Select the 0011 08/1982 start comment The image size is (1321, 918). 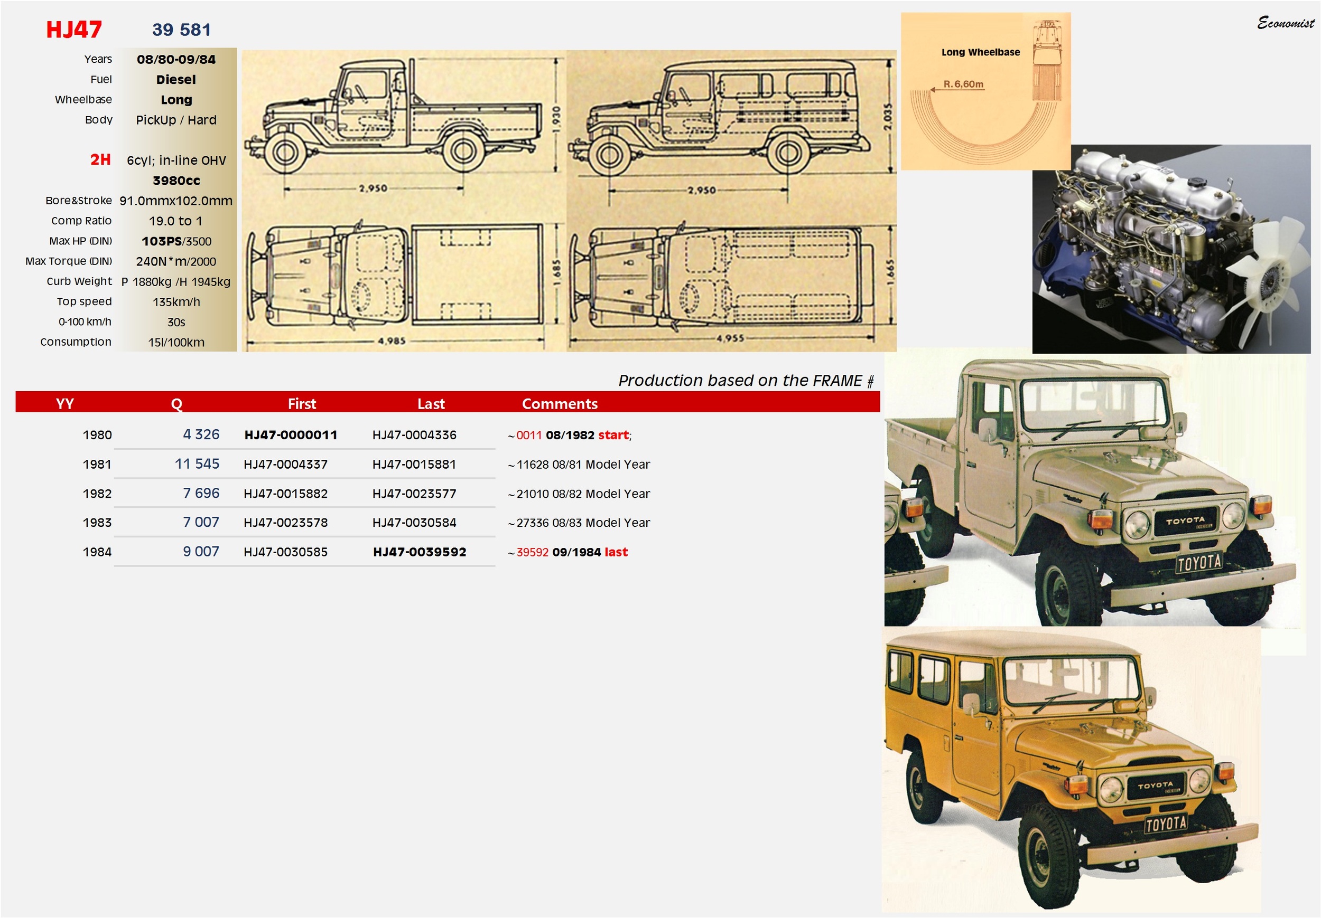(x=570, y=434)
